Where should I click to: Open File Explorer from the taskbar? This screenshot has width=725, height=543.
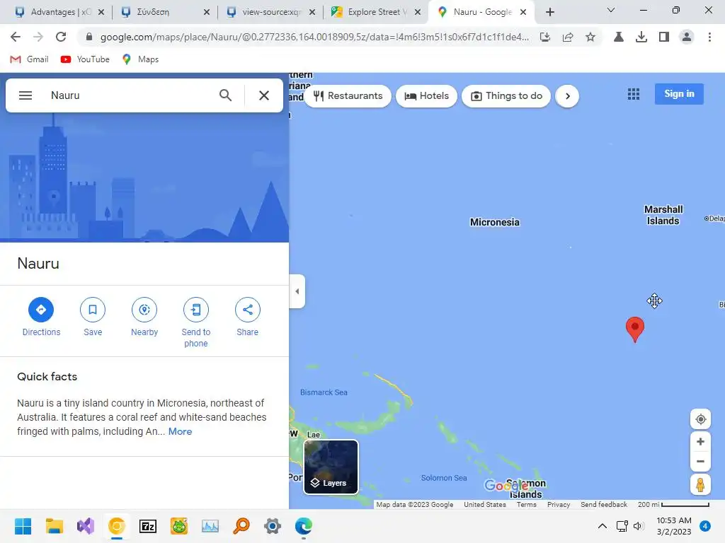coord(54,526)
